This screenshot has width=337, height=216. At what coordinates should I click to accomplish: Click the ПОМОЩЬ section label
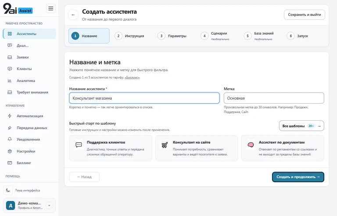(x=13, y=176)
